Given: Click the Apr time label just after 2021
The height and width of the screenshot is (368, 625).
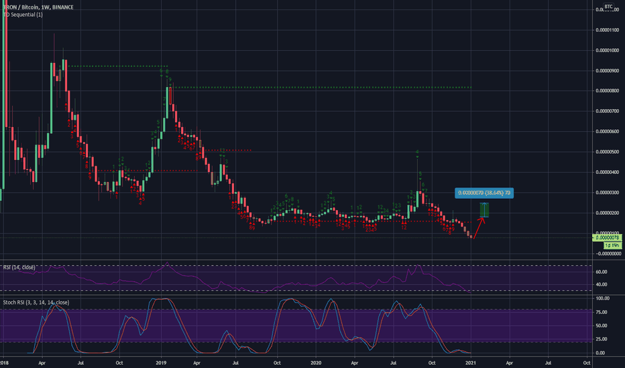Looking at the screenshot, I should [510, 363].
